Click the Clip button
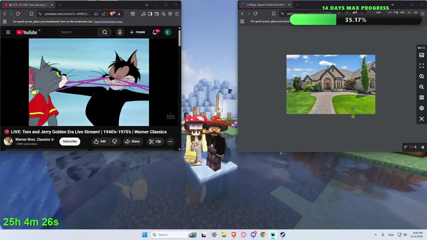 [155, 141]
